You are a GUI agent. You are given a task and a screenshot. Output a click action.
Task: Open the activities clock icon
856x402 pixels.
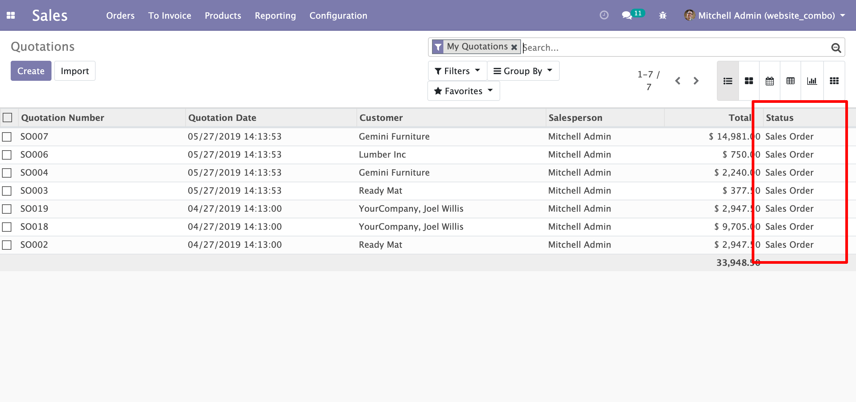pyautogui.click(x=604, y=15)
